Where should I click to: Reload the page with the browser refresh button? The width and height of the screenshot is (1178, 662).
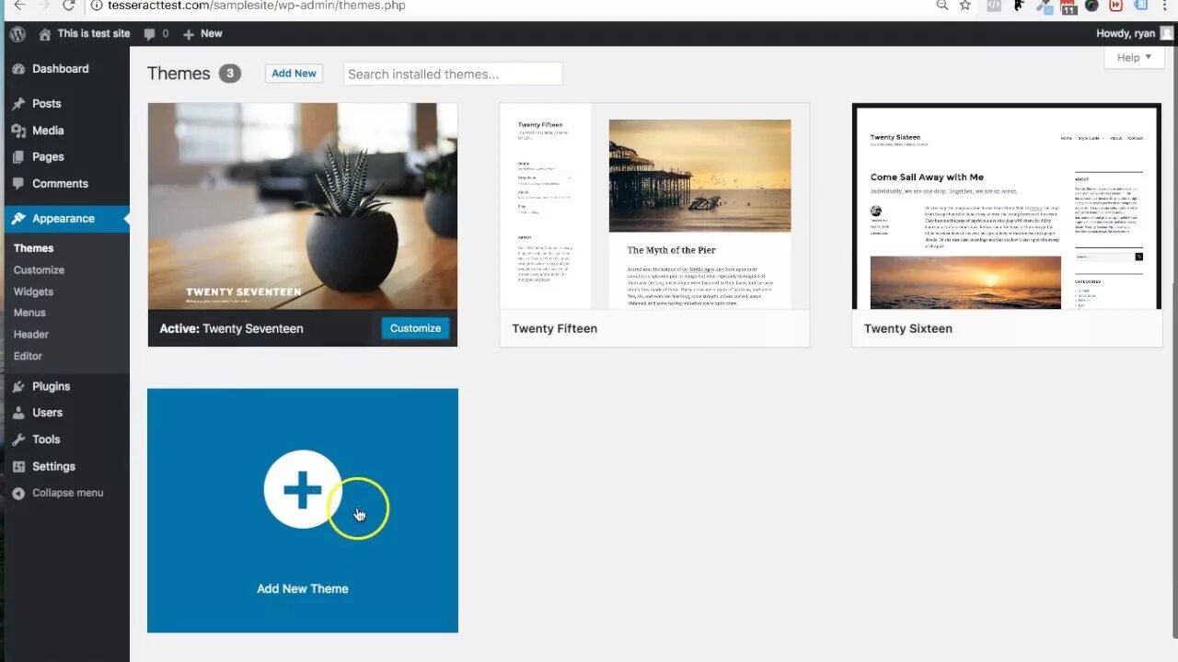coord(68,6)
